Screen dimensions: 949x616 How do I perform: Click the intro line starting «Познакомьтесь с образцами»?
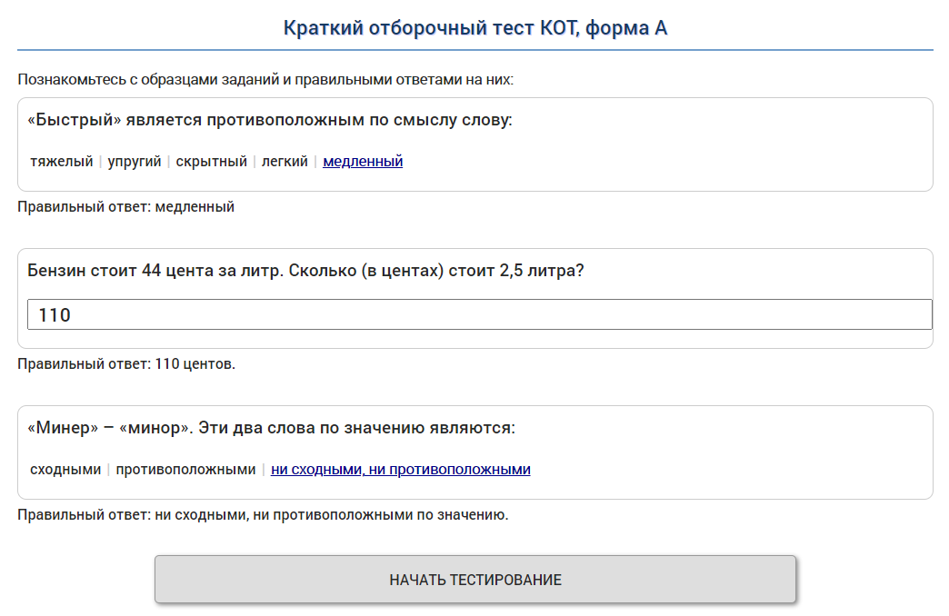click(x=265, y=80)
